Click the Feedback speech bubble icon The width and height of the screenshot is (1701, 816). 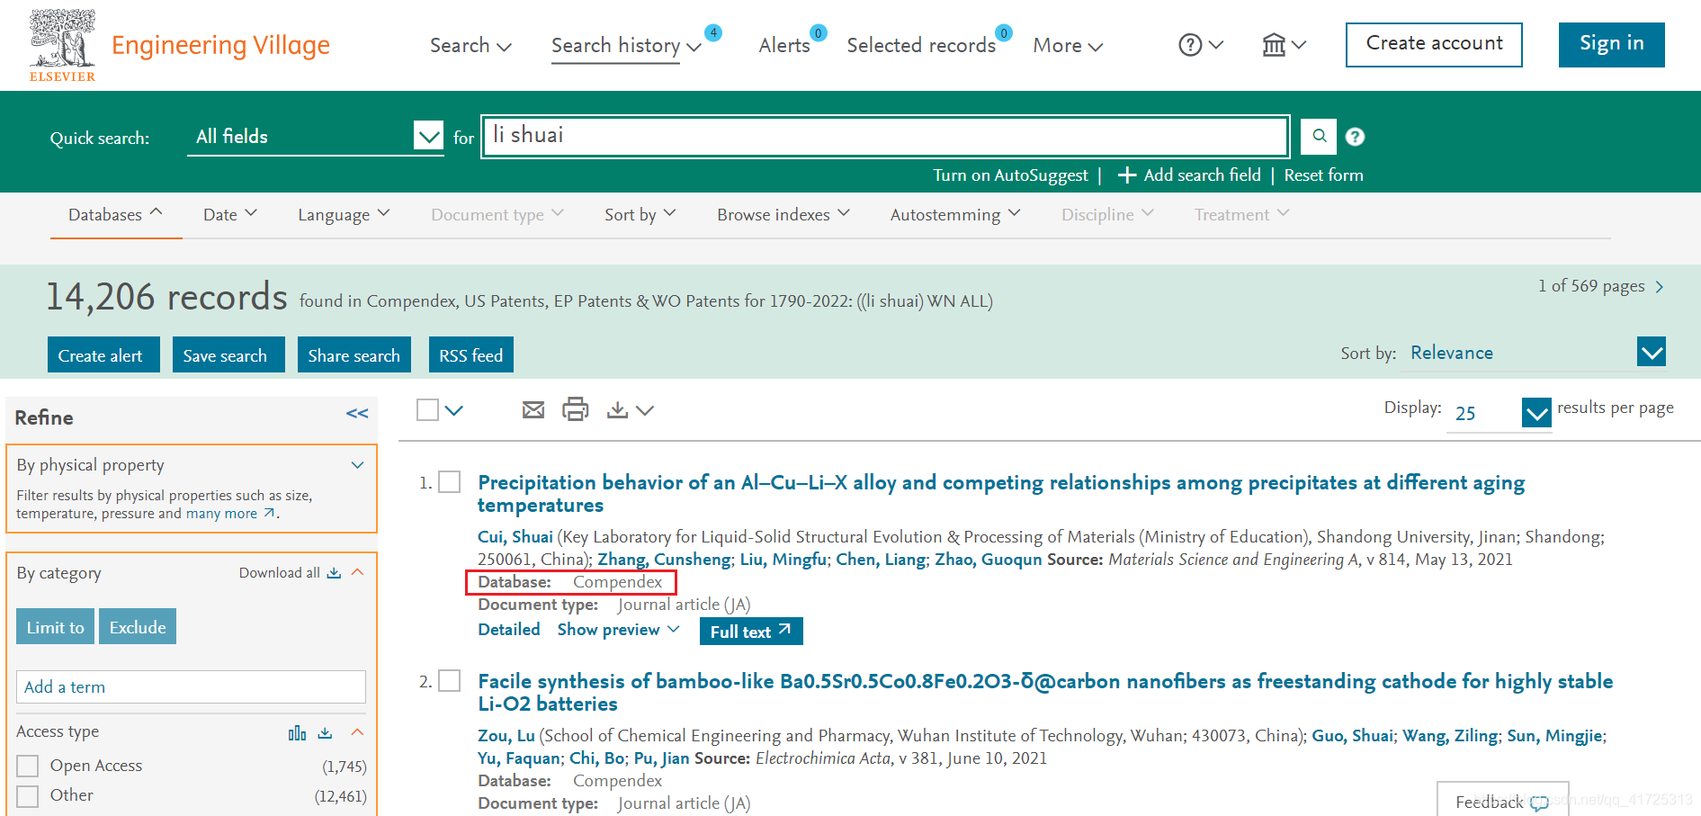pos(1539,803)
